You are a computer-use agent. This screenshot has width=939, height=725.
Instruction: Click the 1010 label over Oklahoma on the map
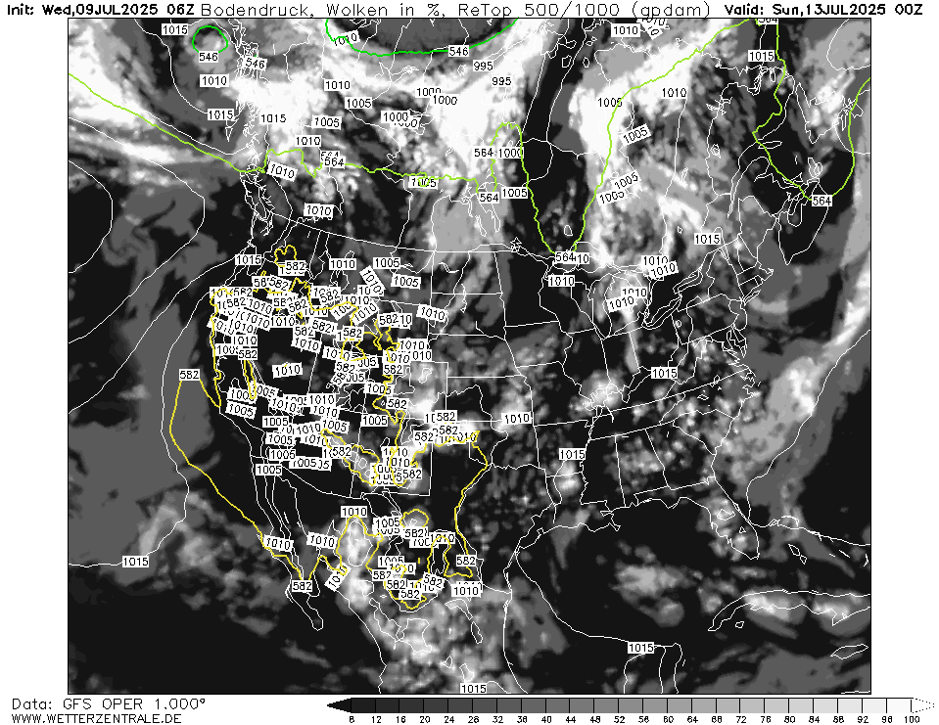pyautogui.click(x=516, y=418)
